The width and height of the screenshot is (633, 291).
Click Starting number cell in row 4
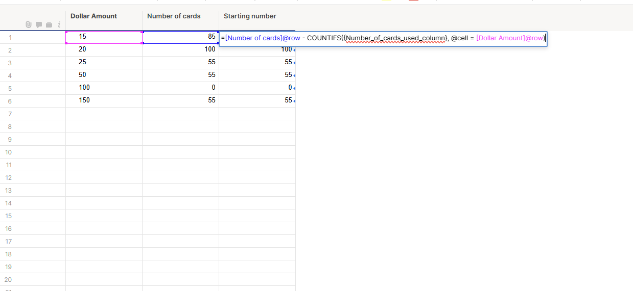click(257, 75)
